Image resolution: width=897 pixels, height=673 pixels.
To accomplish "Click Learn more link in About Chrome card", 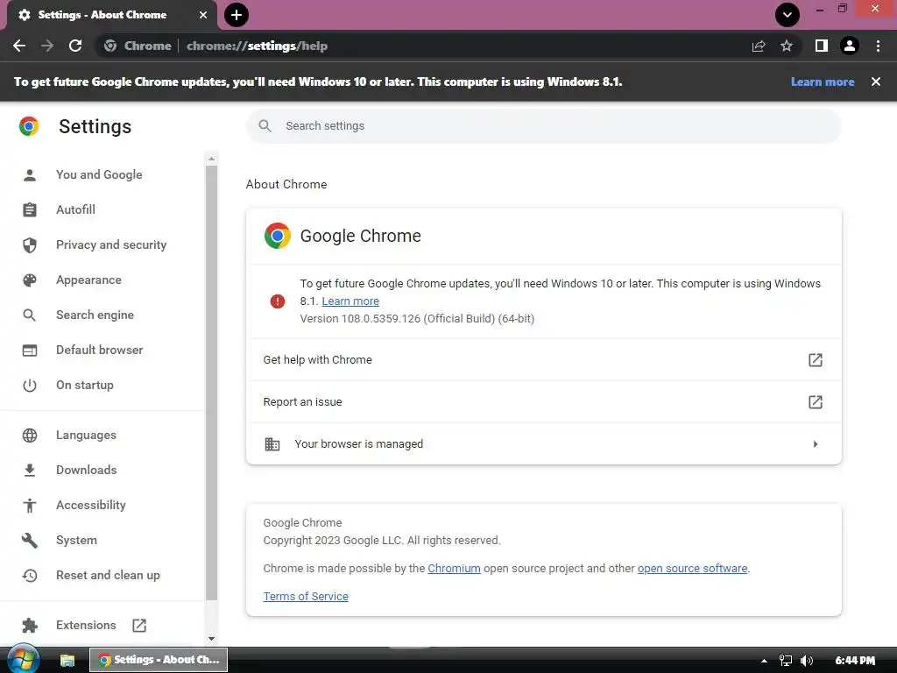I will (350, 301).
